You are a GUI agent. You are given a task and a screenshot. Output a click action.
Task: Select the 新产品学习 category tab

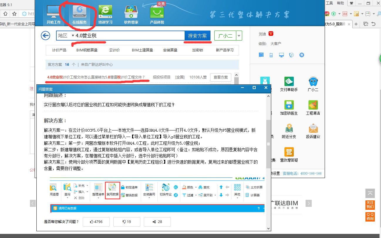[x=225, y=50]
